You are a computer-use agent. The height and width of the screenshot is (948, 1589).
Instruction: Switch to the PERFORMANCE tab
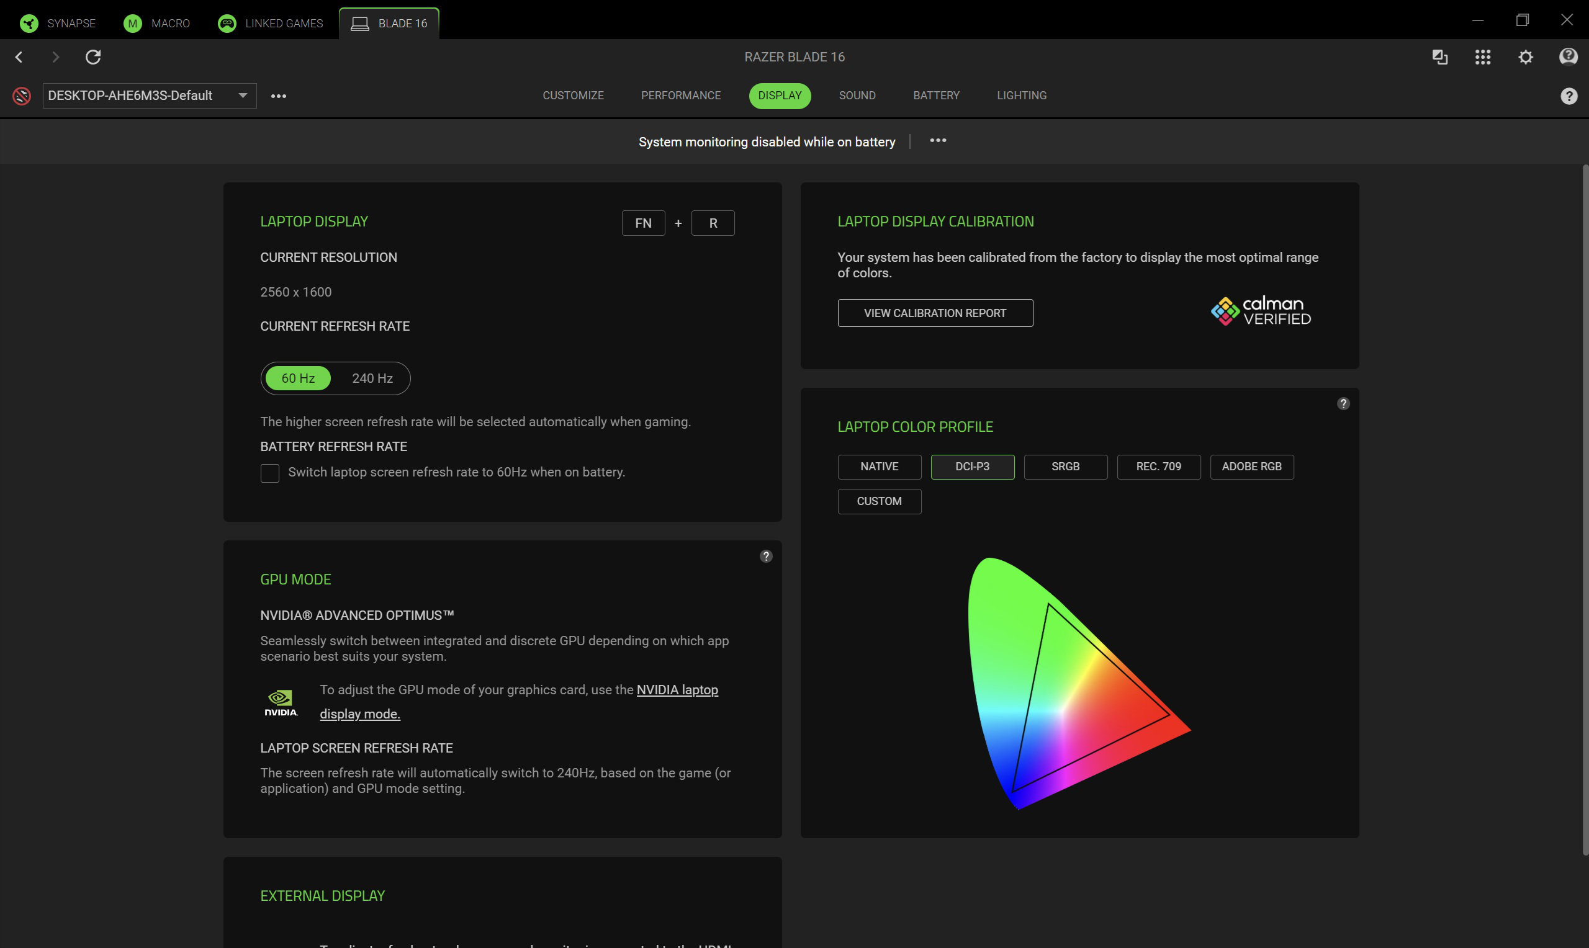680,95
